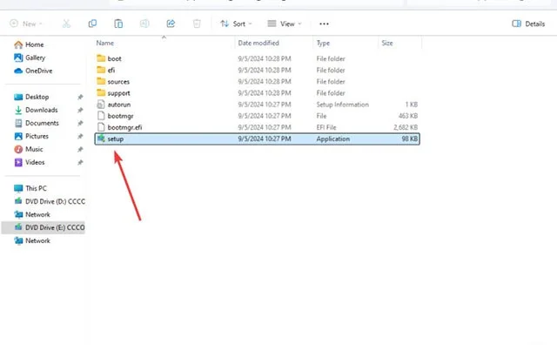Screen dimensions: 557x345
Task: Select the bootmgr.efi file
Action: 258,127
